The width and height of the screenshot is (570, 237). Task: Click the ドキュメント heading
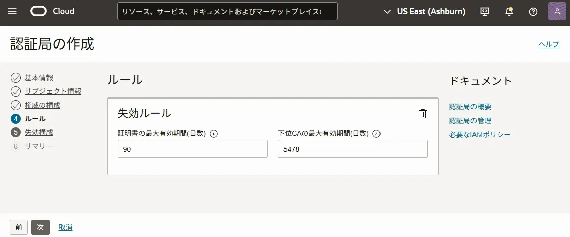pos(481,81)
